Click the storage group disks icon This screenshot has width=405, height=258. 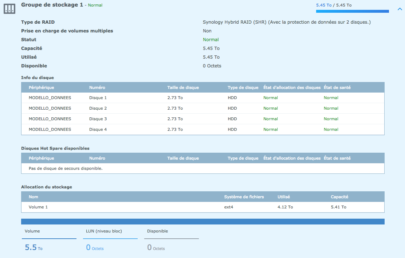point(9,9)
